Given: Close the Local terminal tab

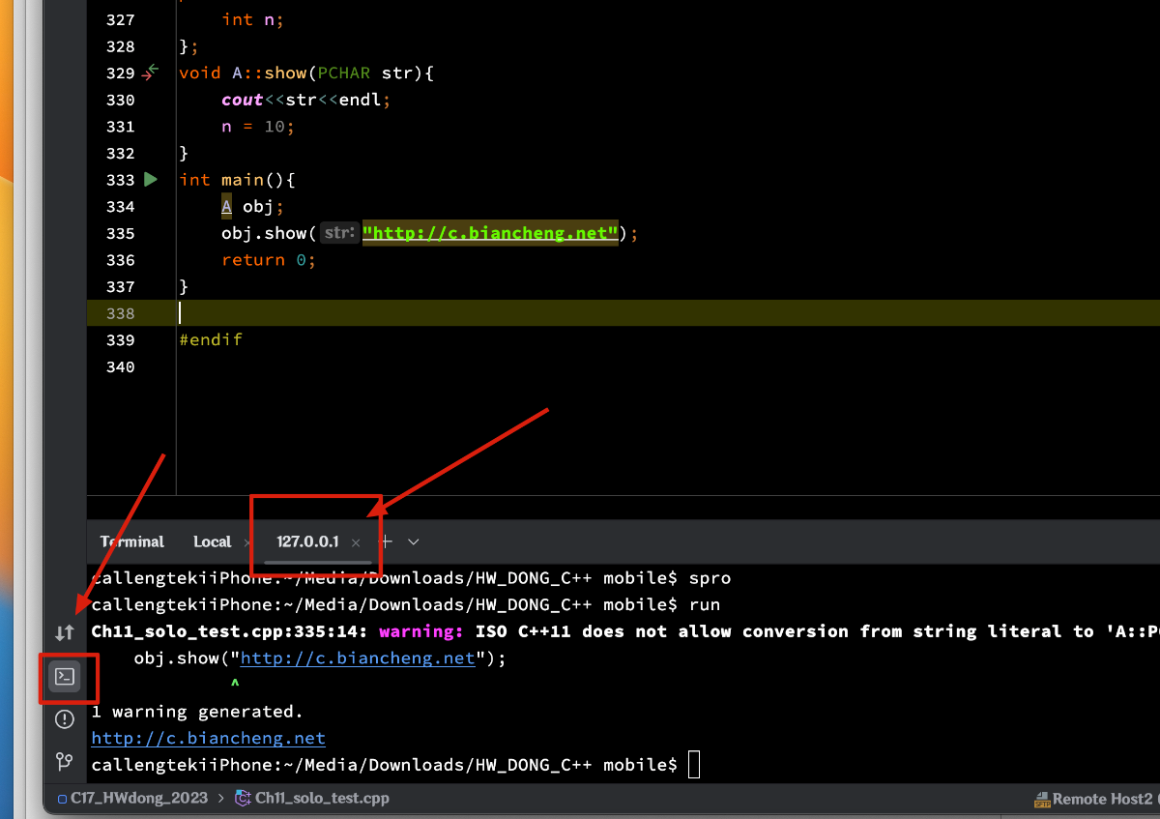Looking at the screenshot, I should pyautogui.click(x=247, y=542).
